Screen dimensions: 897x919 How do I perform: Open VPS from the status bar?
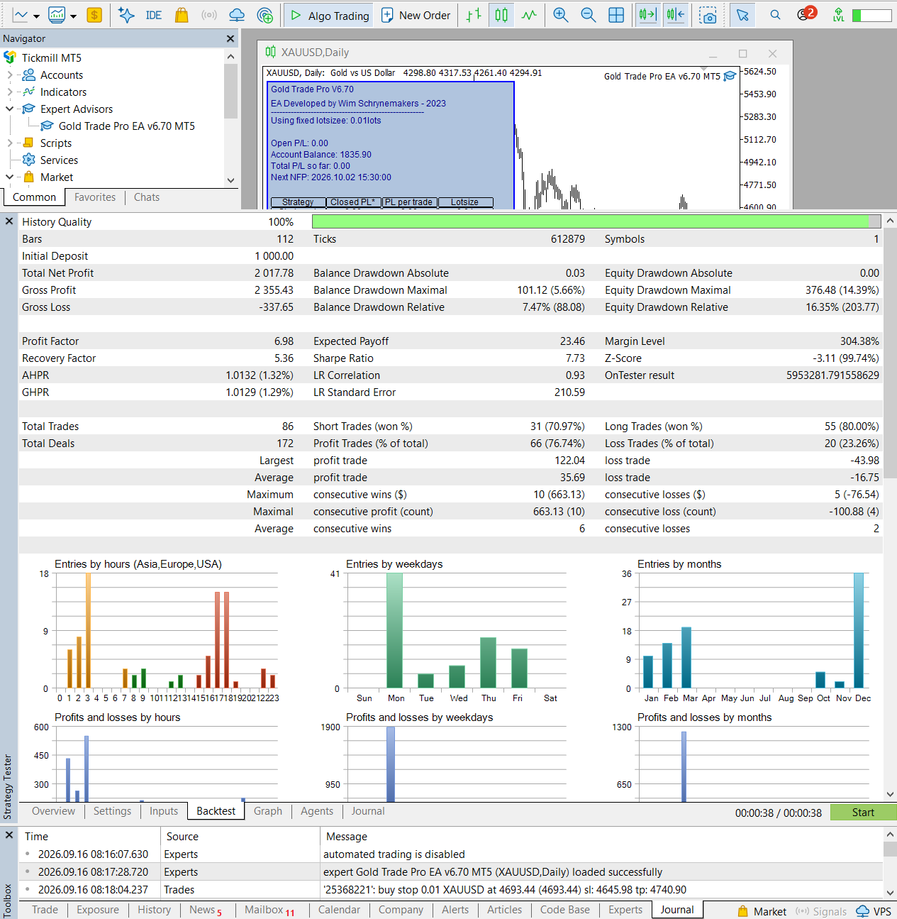click(874, 911)
